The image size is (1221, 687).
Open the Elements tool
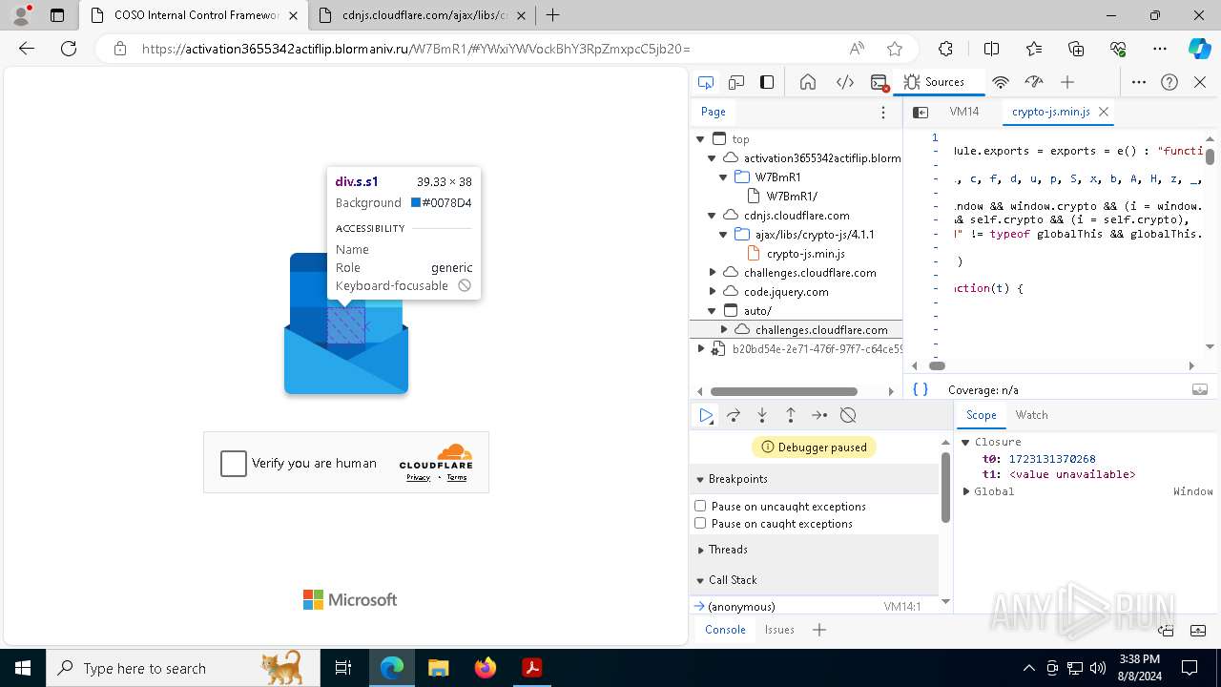845,82
